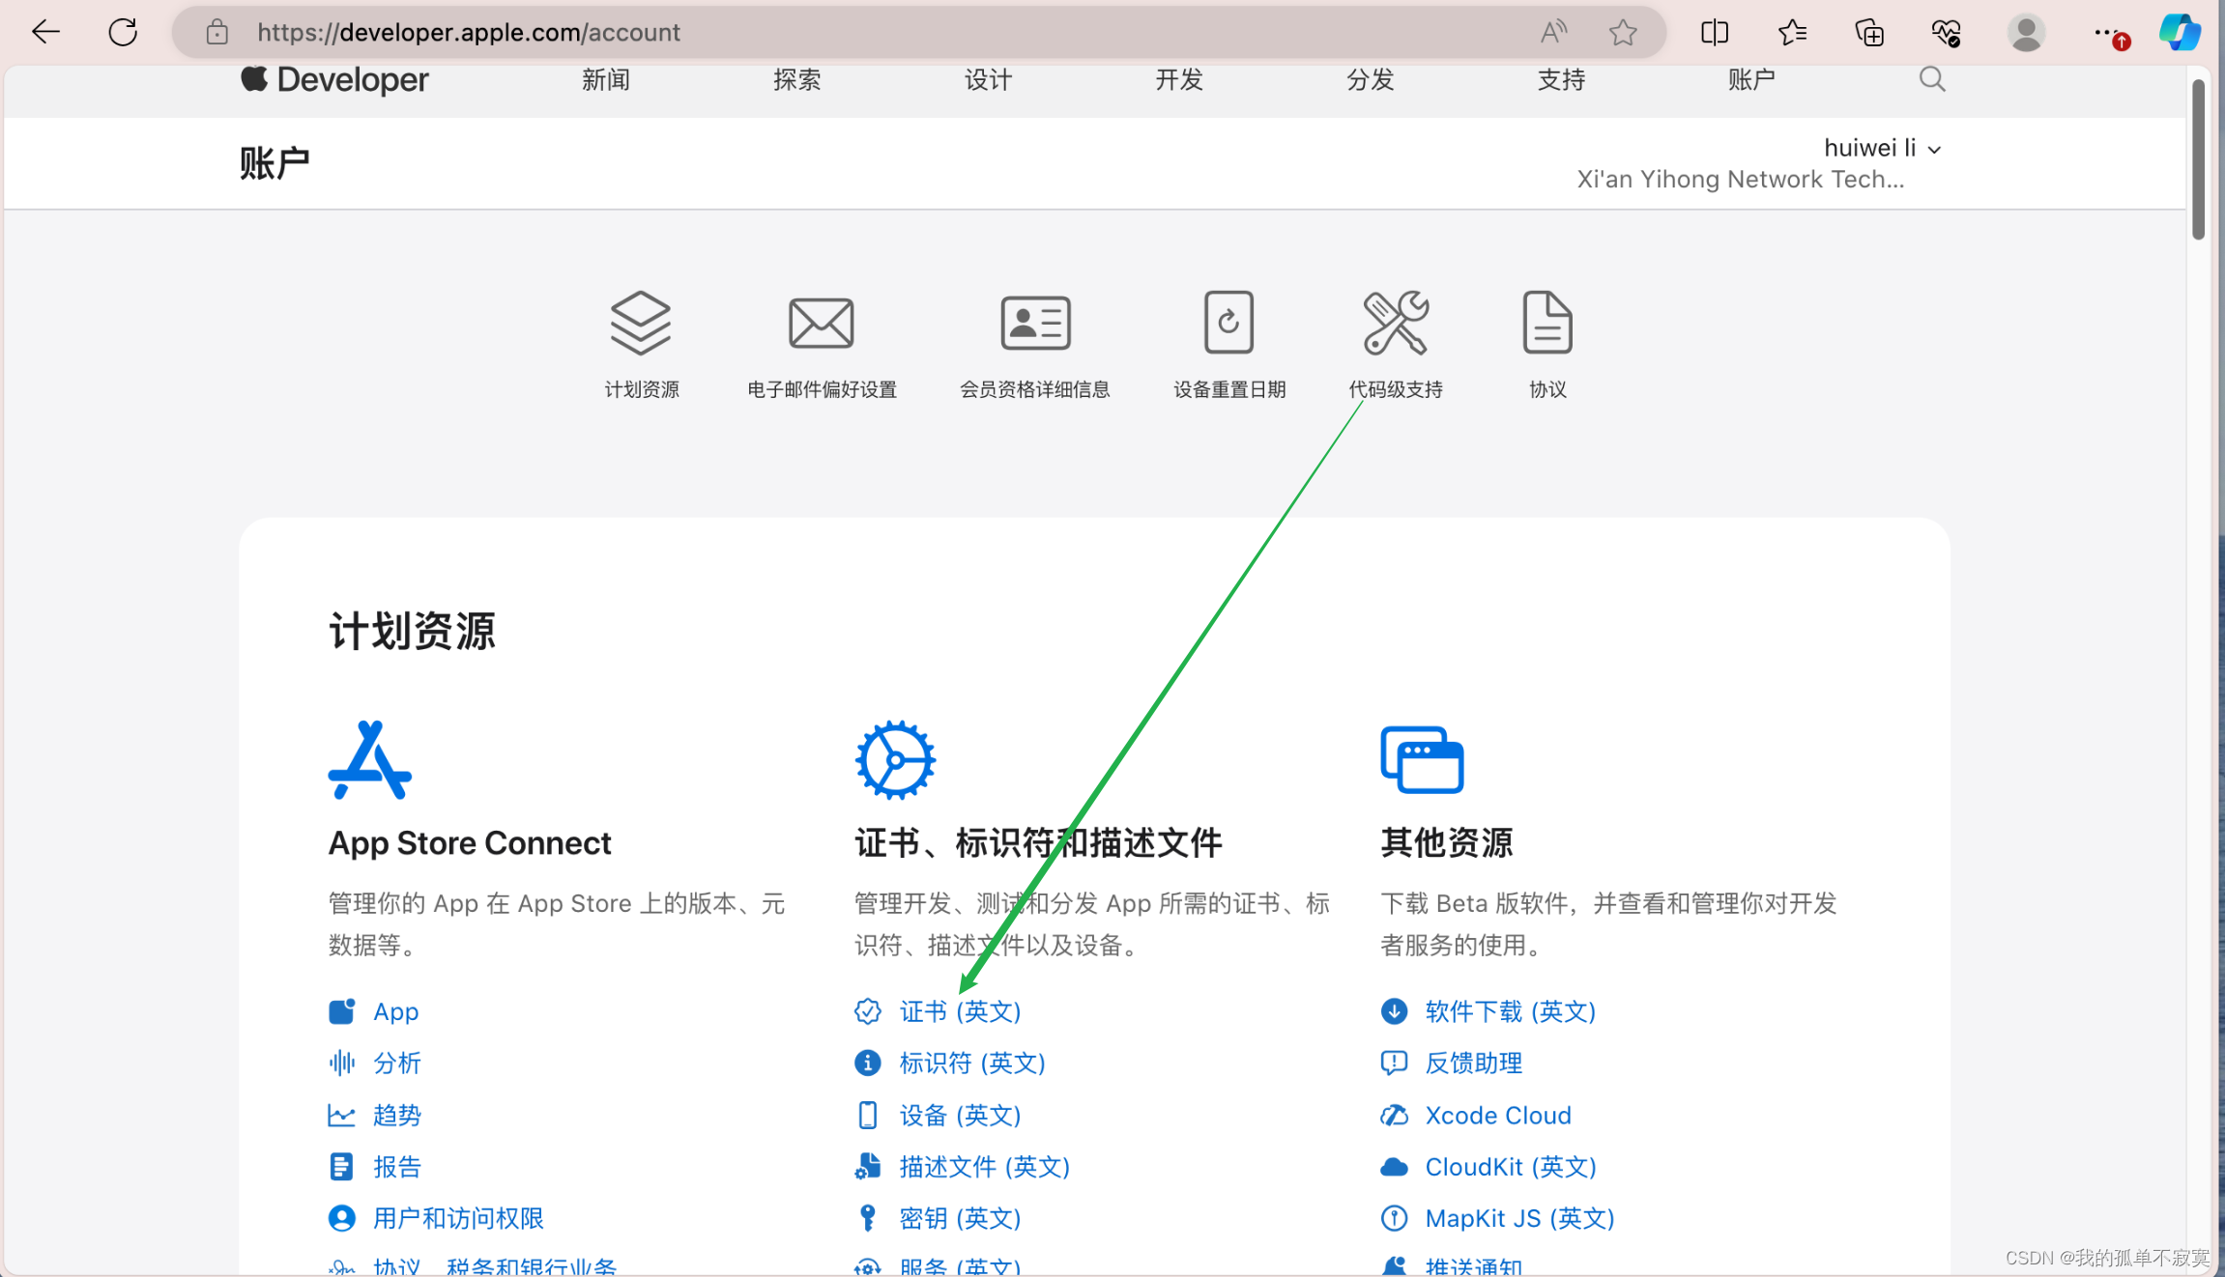This screenshot has width=2225, height=1277.
Task: Click the site info lock icon
Action: pos(217,32)
